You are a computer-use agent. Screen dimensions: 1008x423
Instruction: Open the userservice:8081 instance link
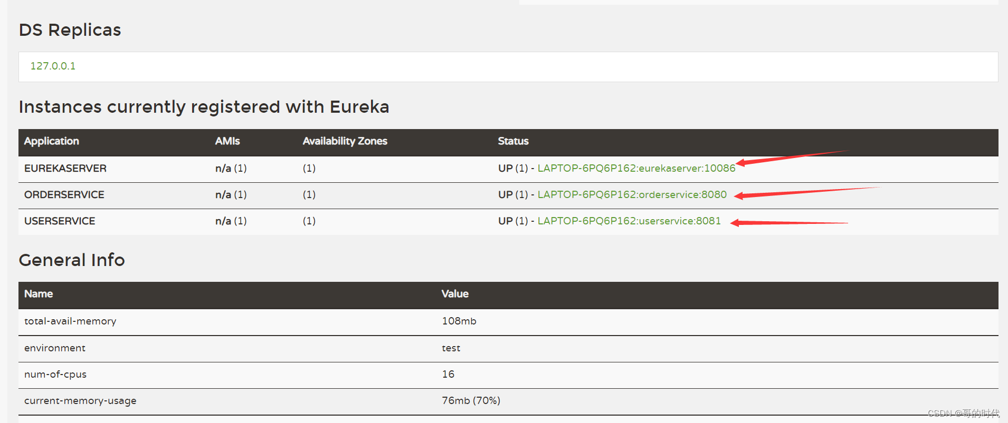pyautogui.click(x=629, y=221)
